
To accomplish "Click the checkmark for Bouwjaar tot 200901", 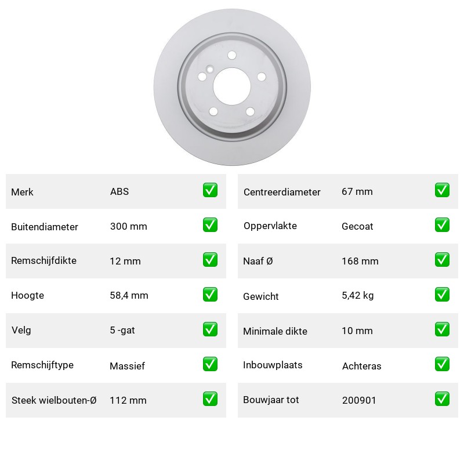I will point(442,399).
